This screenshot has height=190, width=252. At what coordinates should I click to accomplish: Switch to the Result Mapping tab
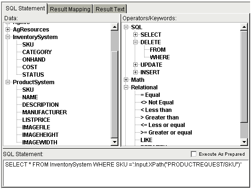70,9
